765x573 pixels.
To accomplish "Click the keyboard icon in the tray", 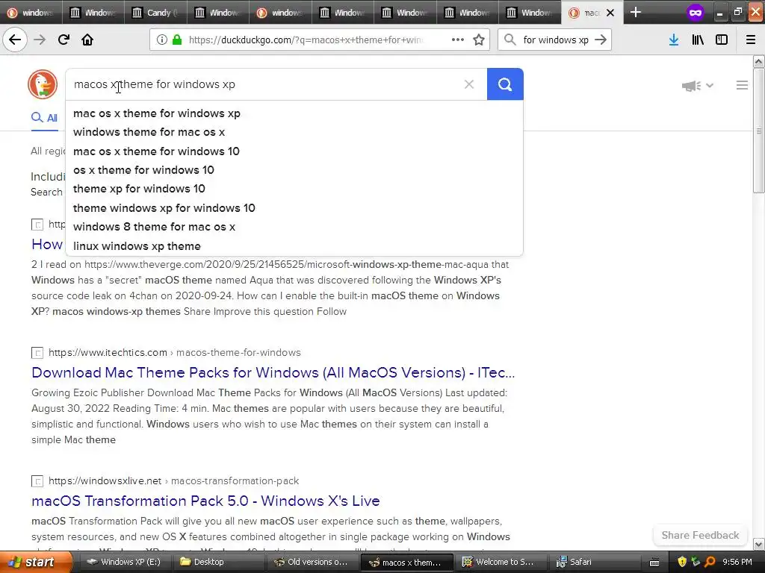I will [654, 563].
